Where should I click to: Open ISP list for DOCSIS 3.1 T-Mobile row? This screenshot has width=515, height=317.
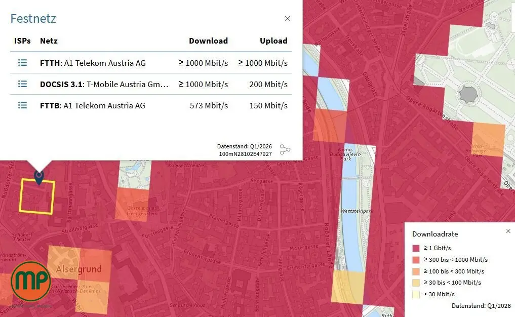[x=22, y=84]
